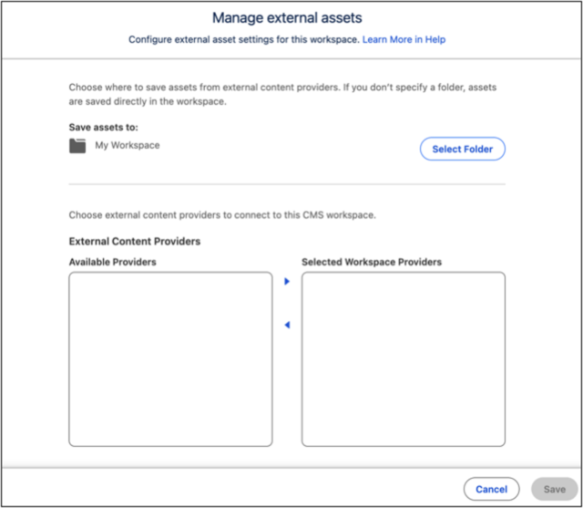The height and width of the screenshot is (508, 583).
Task: Click inside Selected Workspace Providers list box
Action: point(404,359)
